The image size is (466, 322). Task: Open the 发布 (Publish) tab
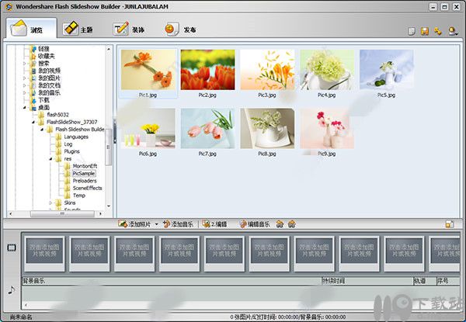pos(180,29)
